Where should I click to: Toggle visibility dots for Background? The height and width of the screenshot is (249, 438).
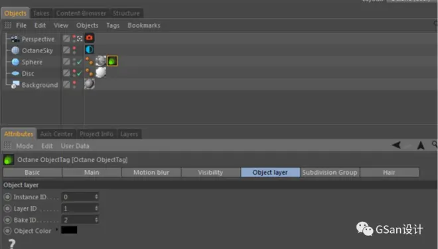(x=74, y=84)
